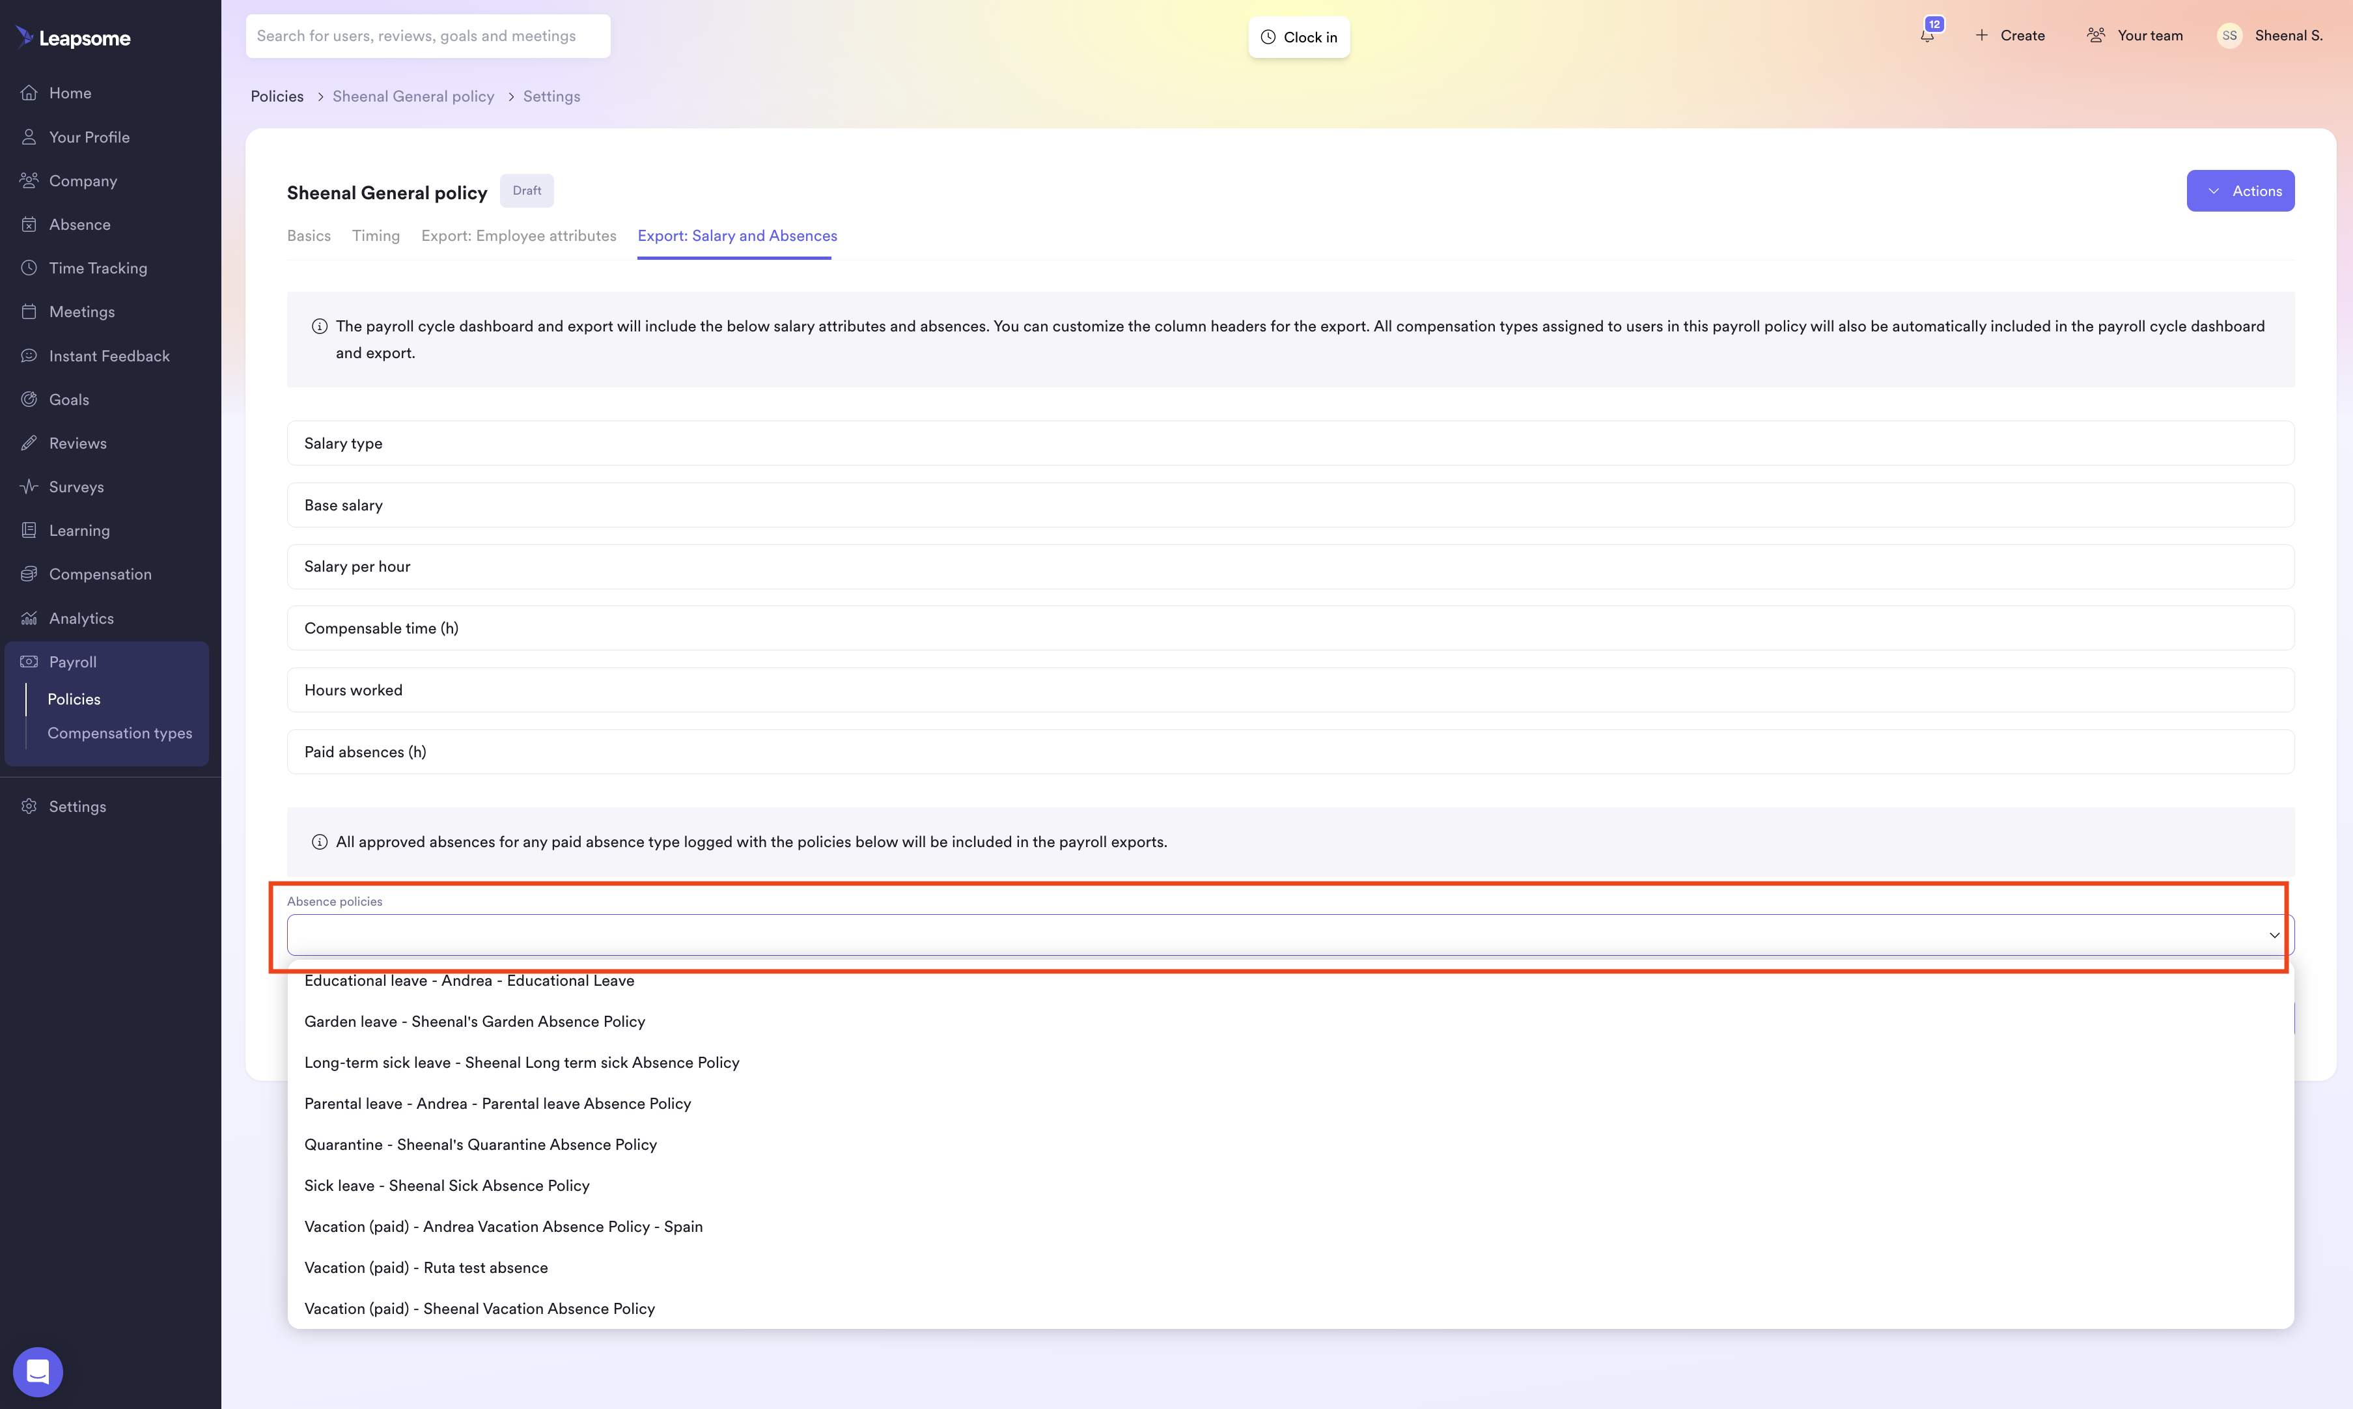Select Vacation (paid) - Ruta test absence
2353x1409 pixels.
(x=1291, y=1268)
